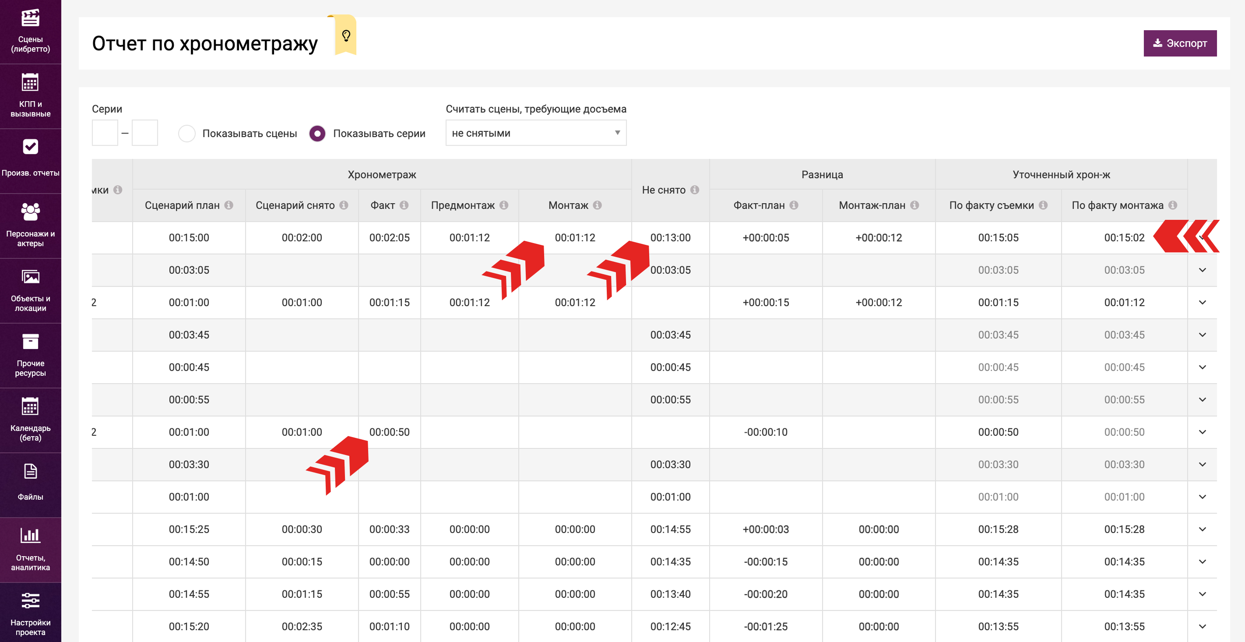Open Объекты и локации sidebar icon
Screen dimensions: 1245x642
click(x=31, y=278)
